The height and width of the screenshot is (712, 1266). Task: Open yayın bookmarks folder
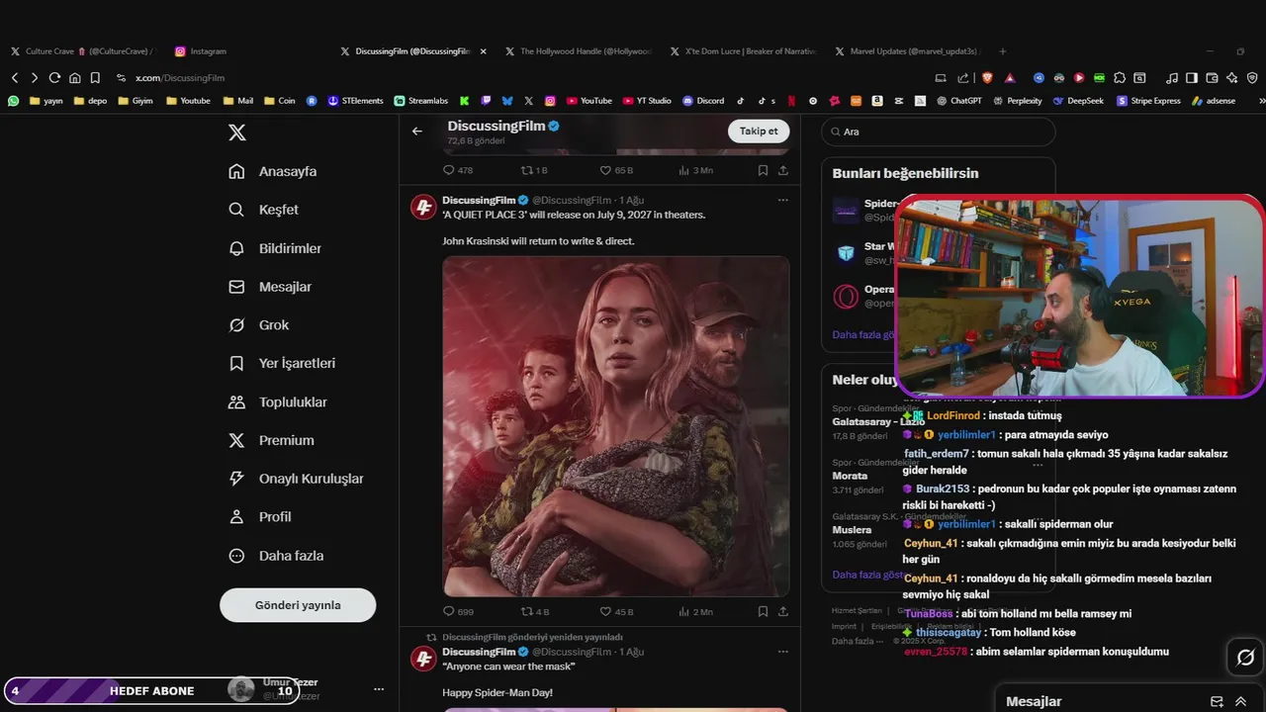46,101
